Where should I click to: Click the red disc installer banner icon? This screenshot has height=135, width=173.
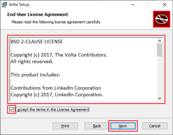(161, 19)
